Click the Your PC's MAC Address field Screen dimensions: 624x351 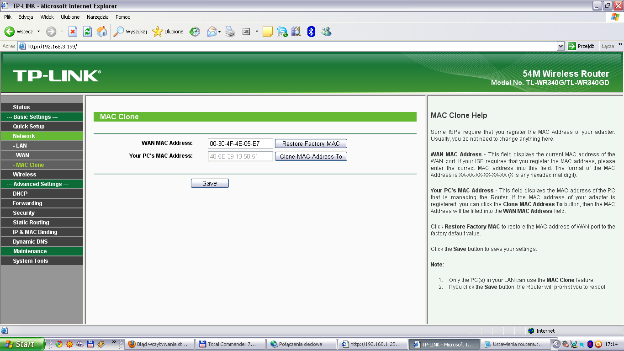click(240, 156)
